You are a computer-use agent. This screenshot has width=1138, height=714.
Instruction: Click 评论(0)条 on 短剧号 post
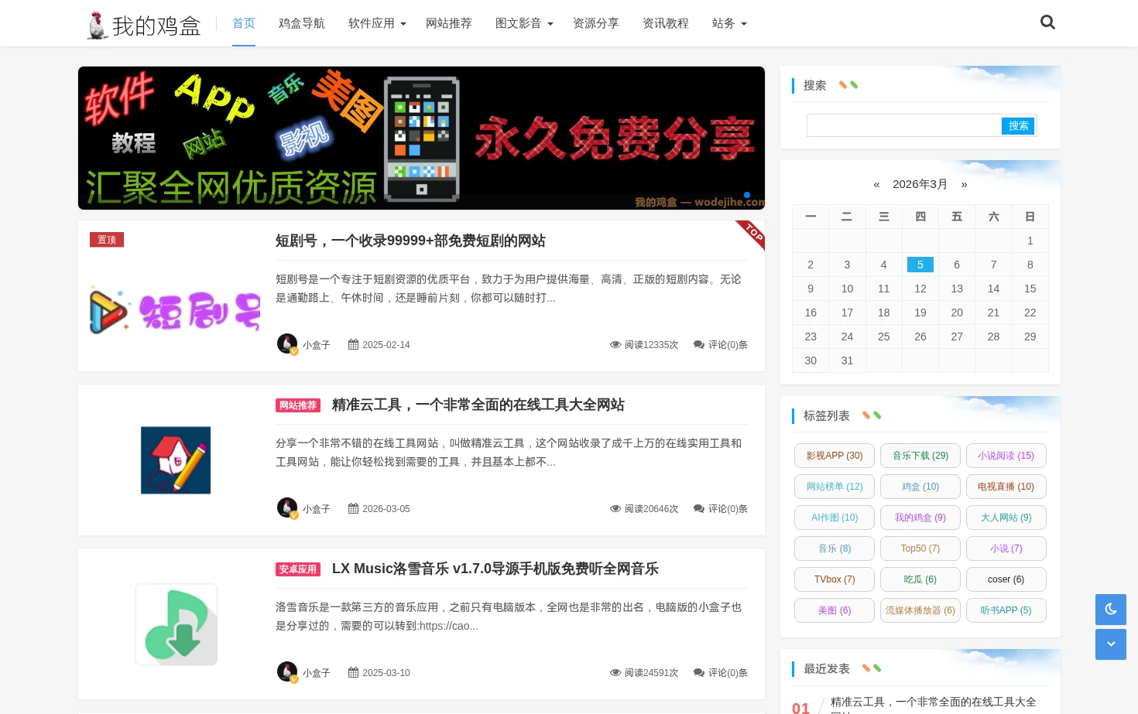click(x=728, y=345)
